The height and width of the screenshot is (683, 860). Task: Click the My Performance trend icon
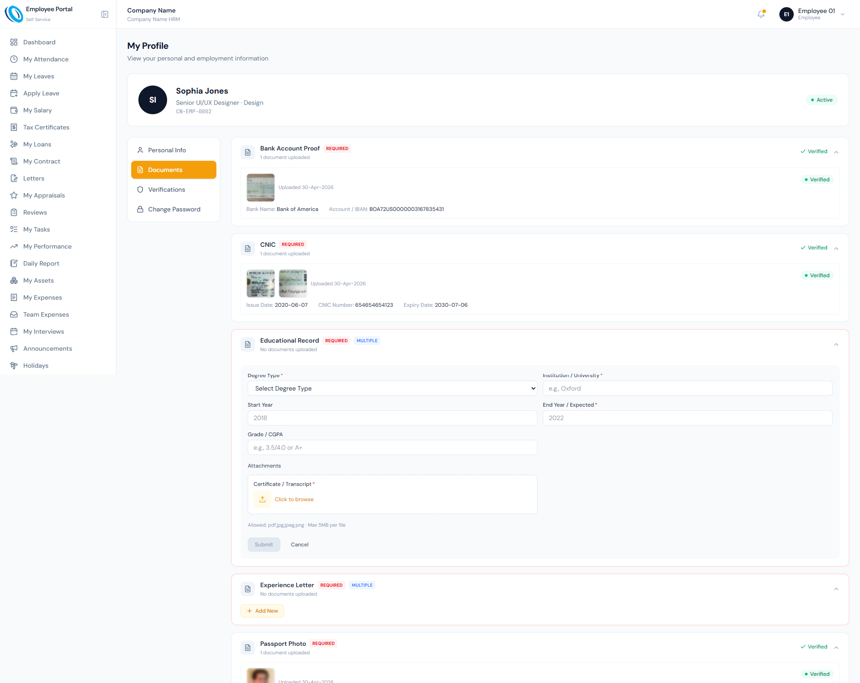[14, 246]
